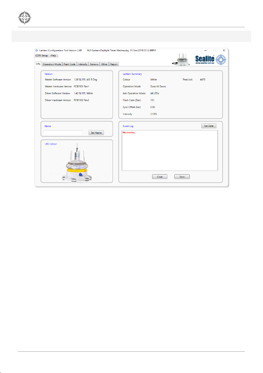Click the 'PCB1501 Rev1' hardware version text

click(81, 87)
